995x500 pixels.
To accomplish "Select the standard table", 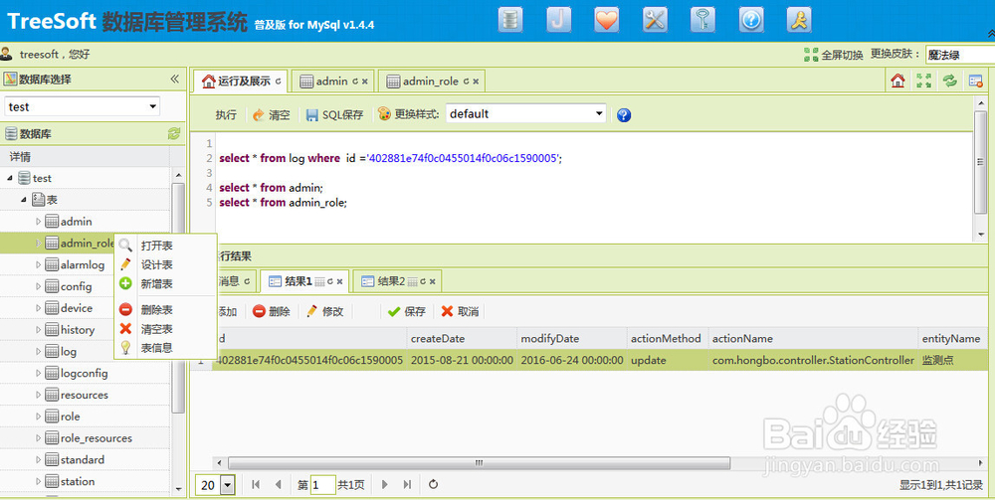I will click(x=82, y=459).
